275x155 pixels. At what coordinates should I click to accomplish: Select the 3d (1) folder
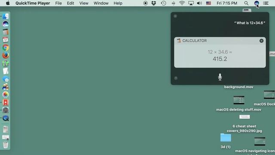(226, 138)
